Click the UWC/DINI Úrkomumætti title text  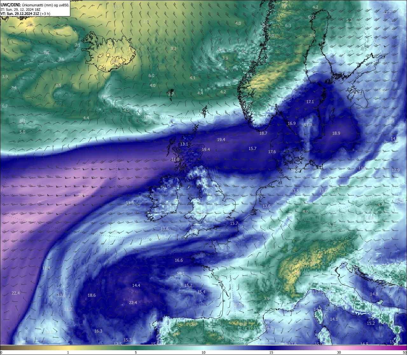[35, 5]
